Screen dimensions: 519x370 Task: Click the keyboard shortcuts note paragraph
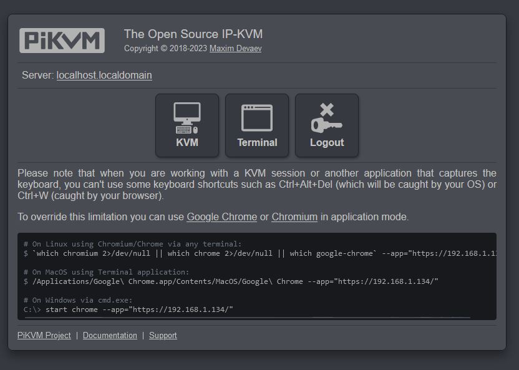257,184
